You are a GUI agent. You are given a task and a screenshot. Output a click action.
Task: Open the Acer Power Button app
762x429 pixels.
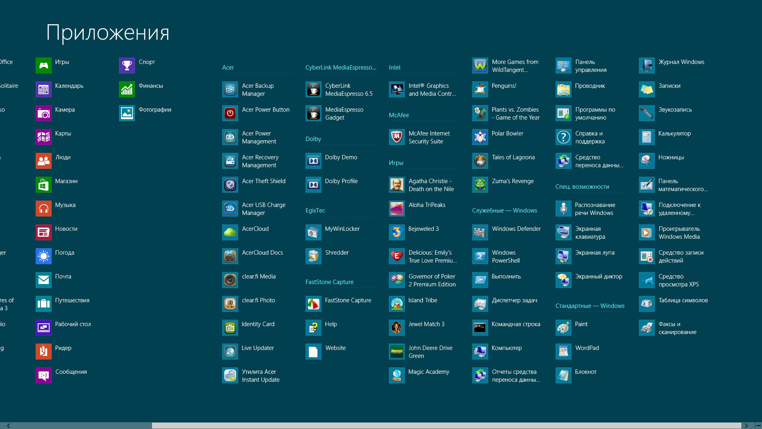point(230,113)
